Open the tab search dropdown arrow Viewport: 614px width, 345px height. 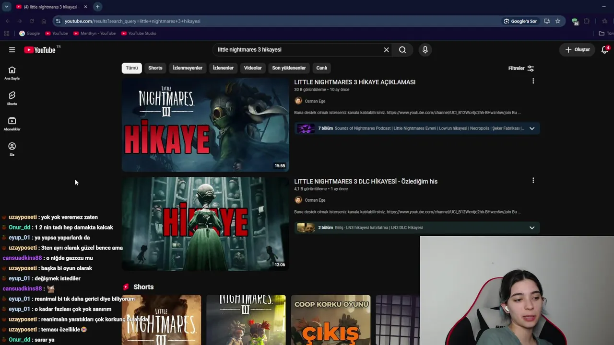coord(6,7)
